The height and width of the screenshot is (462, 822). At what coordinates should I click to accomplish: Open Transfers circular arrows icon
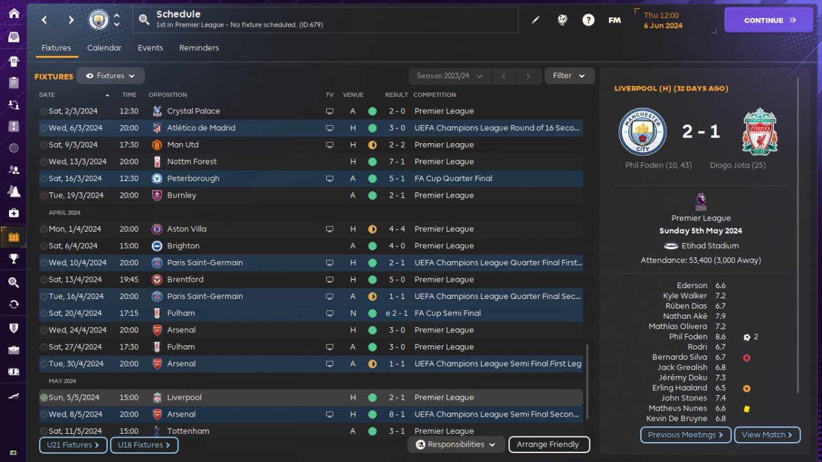[x=13, y=304]
